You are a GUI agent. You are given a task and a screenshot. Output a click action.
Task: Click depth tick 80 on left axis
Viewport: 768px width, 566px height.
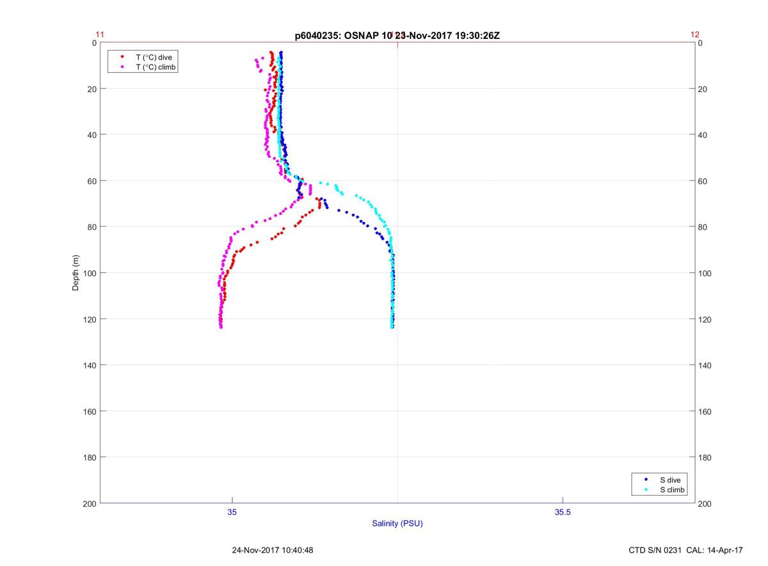[x=92, y=227]
